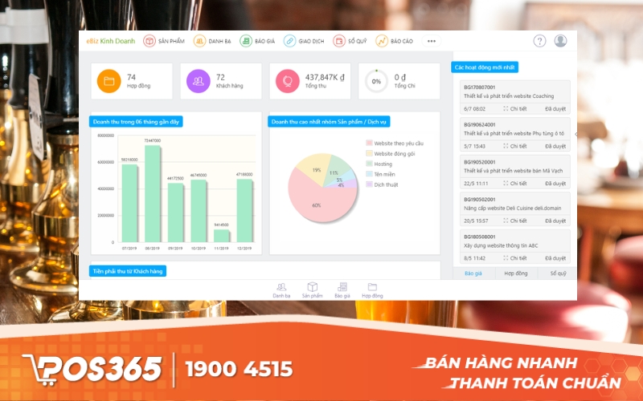Click the 1900 4515 hotline number

click(x=239, y=369)
